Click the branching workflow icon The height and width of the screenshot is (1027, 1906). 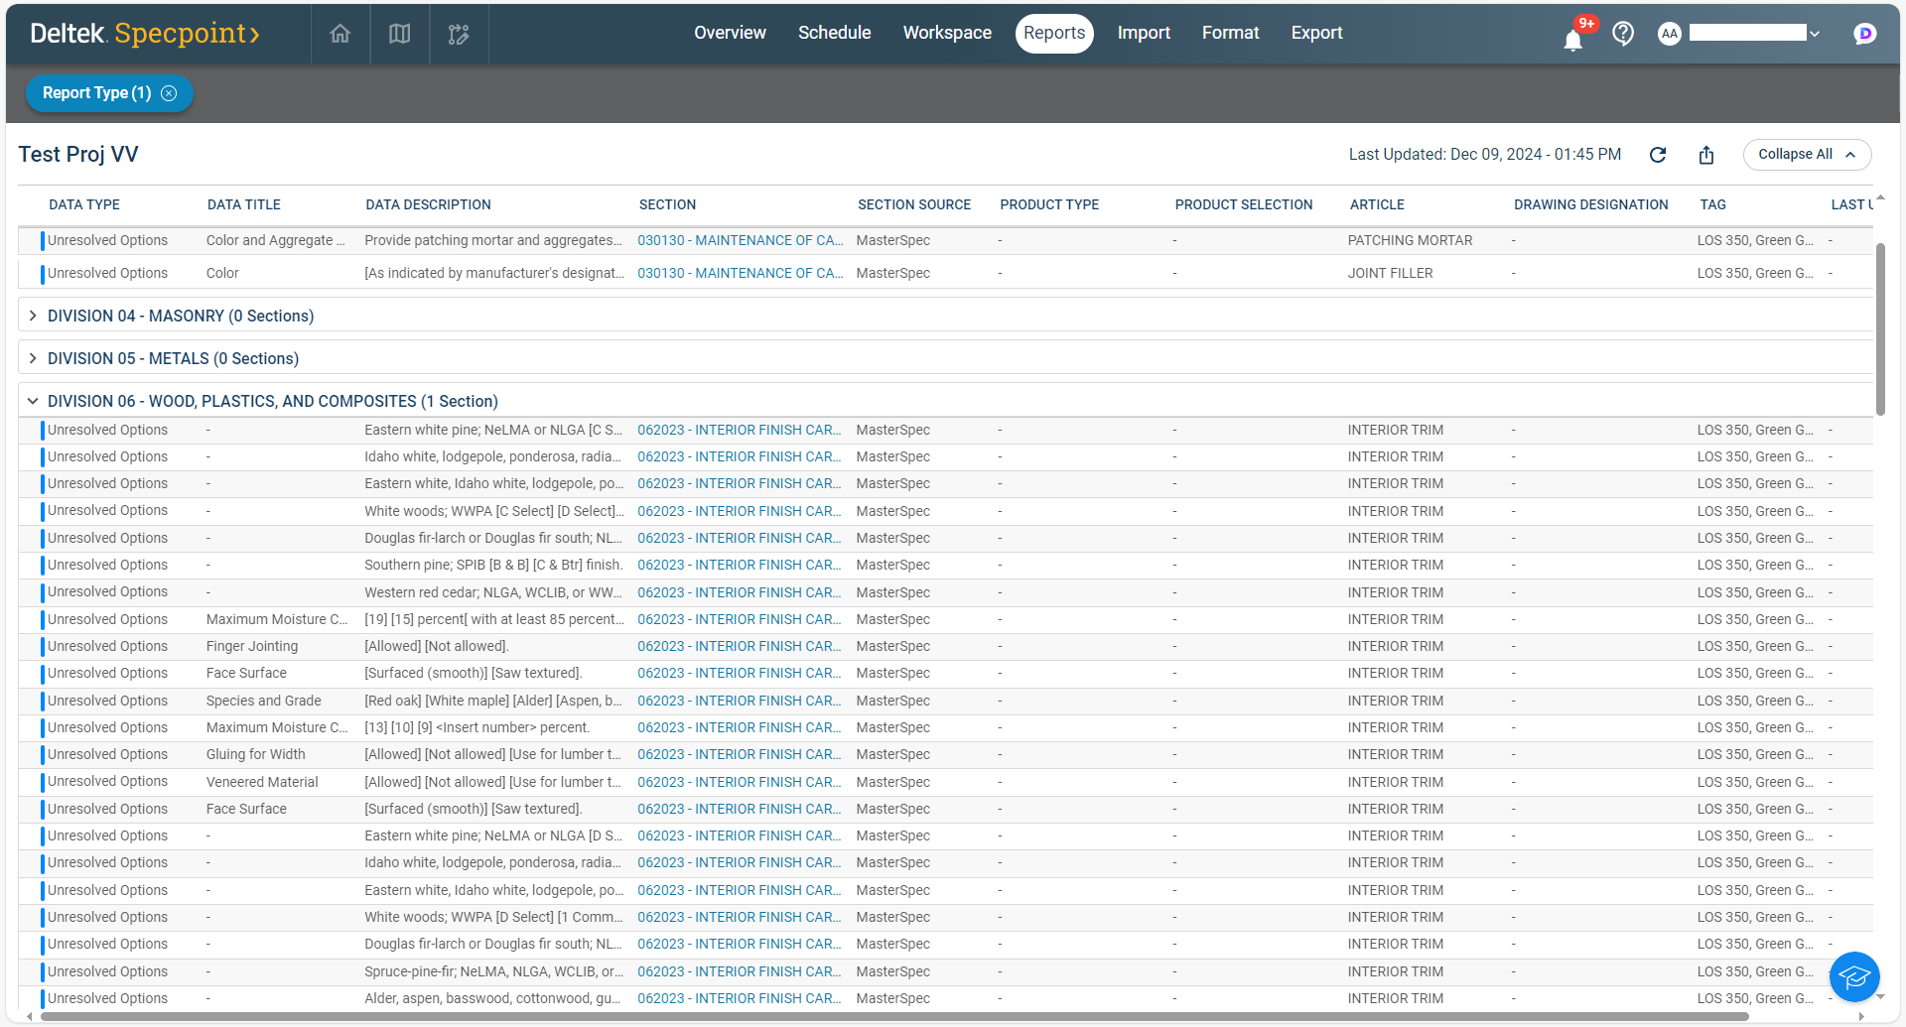pos(459,35)
